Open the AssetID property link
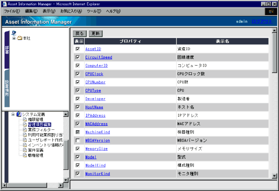Image resolution: width=279 pixels, height=191 pixels. click(x=93, y=49)
